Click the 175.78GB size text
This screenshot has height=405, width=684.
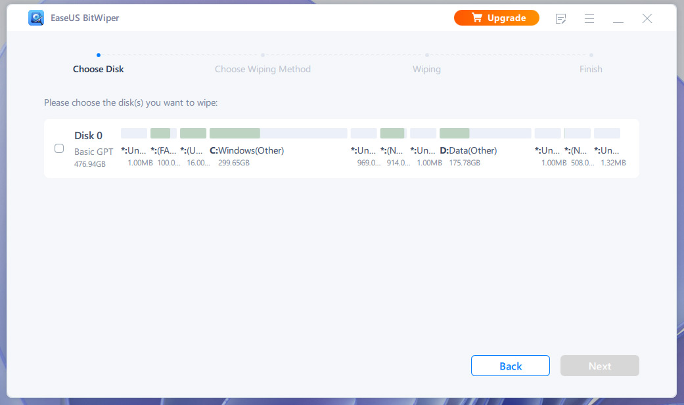coord(465,163)
